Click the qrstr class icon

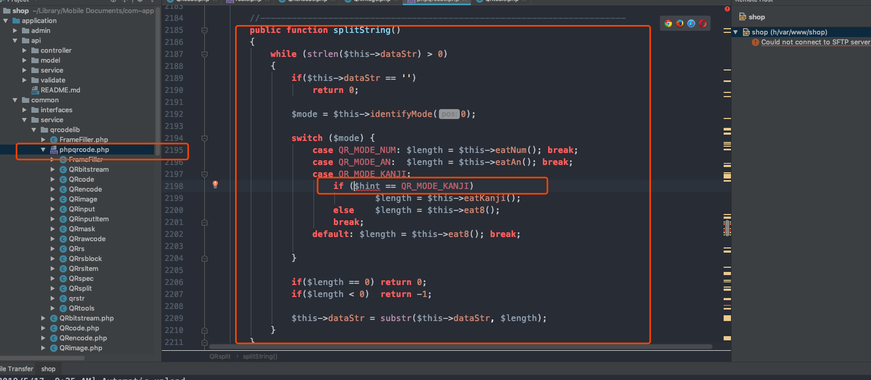click(63, 299)
